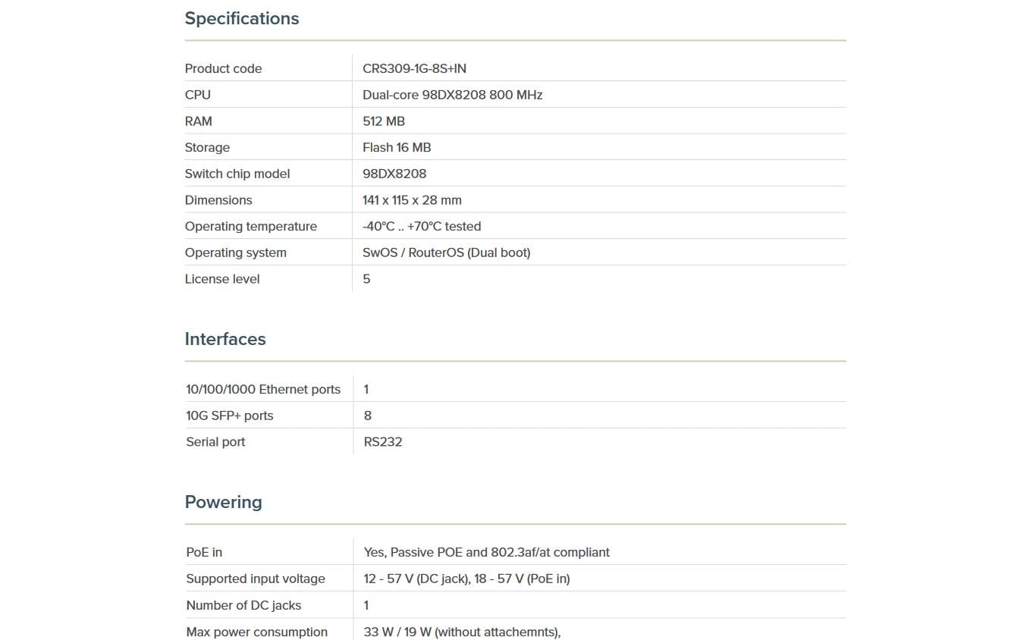Click the SFP+ ports count value "8"
The width and height of the screenshot is (1017, 640).
(368, 416)
